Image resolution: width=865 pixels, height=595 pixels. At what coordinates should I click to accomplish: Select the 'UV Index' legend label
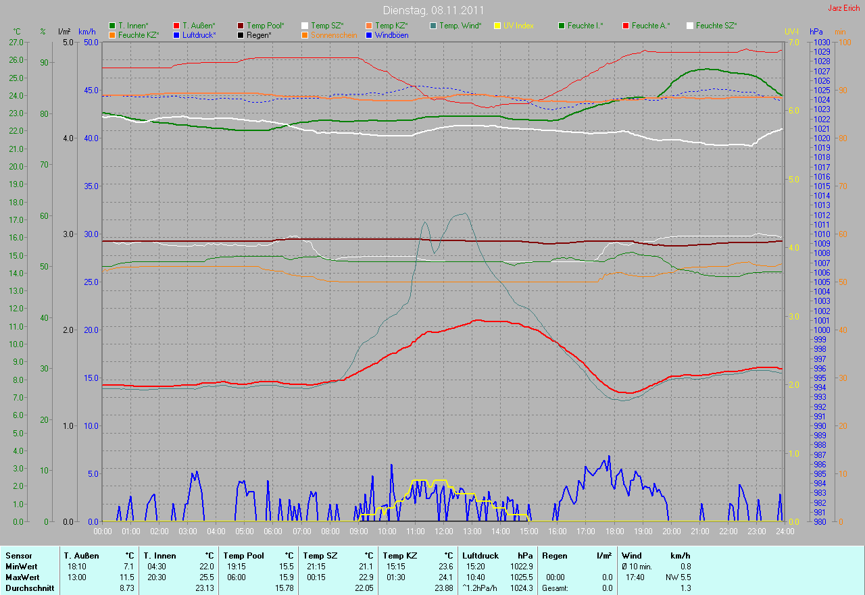pyautogui.click(x=519, y=26)
